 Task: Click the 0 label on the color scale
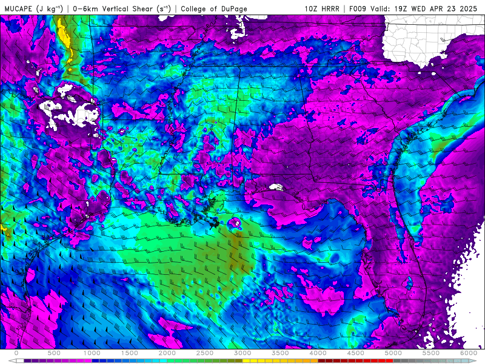(16, 353)
